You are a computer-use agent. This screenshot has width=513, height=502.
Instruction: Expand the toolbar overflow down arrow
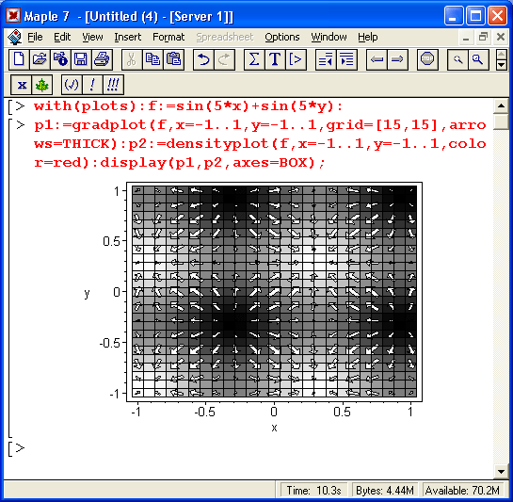[x=501, y=65]
